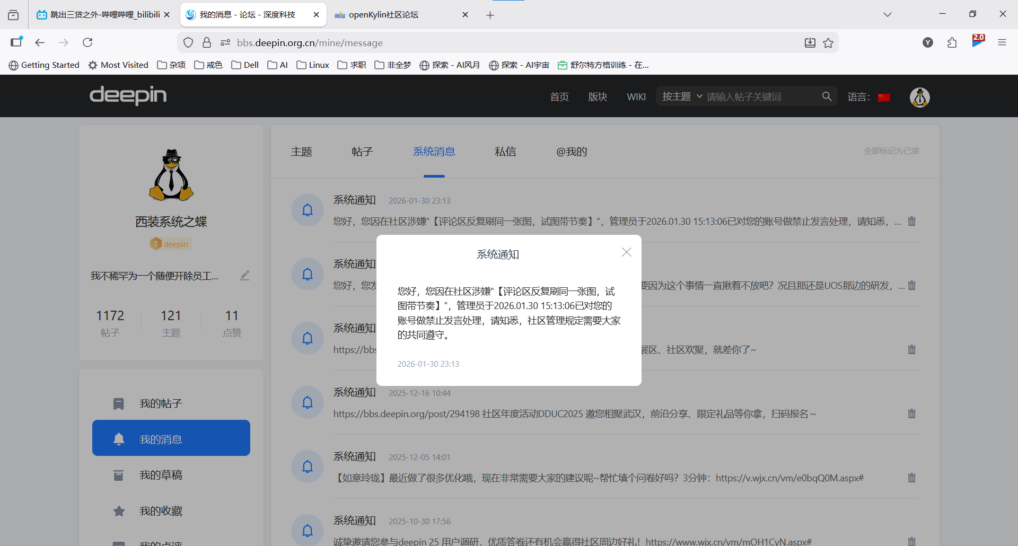Open the Firefox application hamburger menu
Image resolution: width=1018 pixels, height=546 pixels.
1002,43
